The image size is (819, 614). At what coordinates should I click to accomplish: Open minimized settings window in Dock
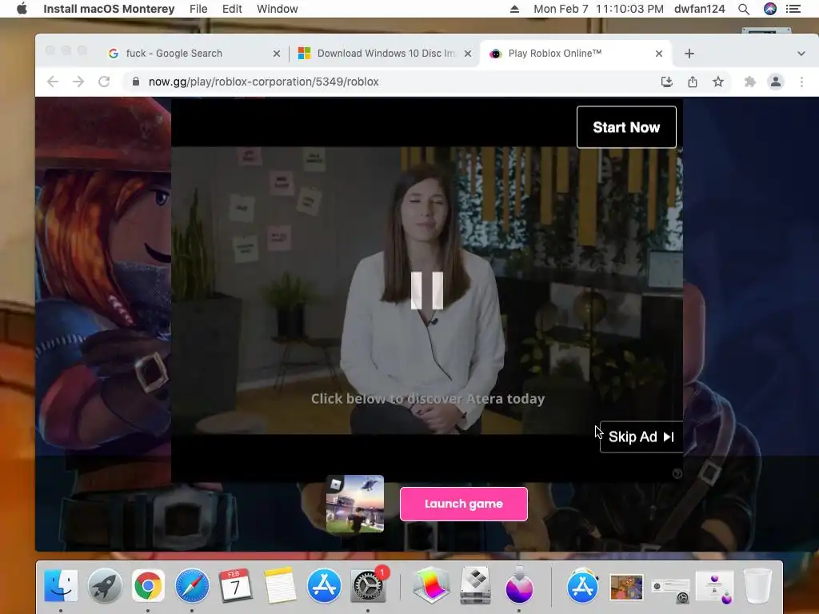click(x=671, y=590)
